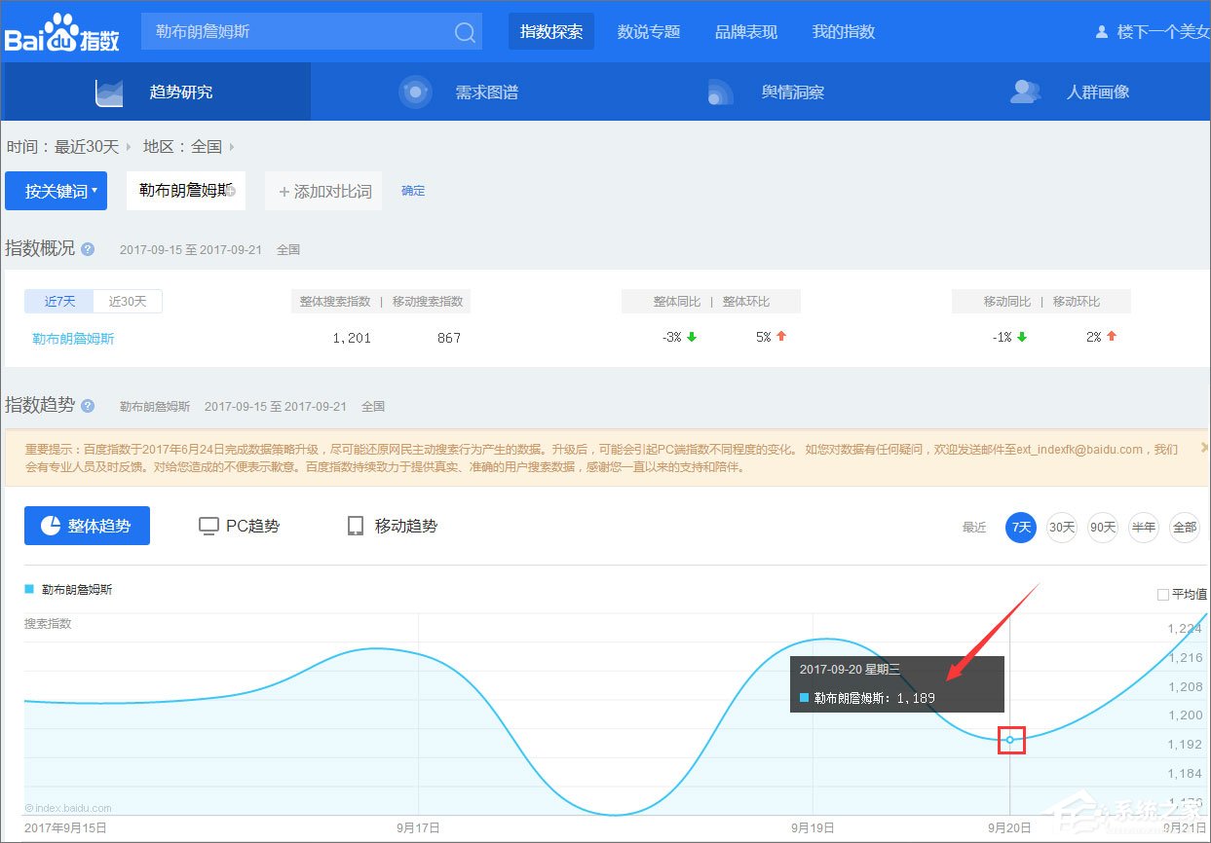1211x843 pixels.
Task: Open 需求图谱 via its bullseye icon
Action: (x=415, y=90)
